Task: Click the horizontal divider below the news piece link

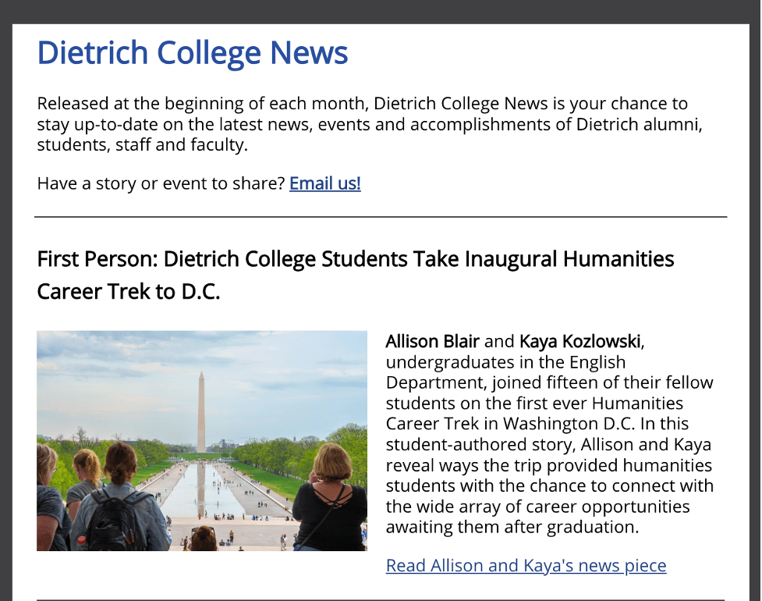Action: pos(381,600)
